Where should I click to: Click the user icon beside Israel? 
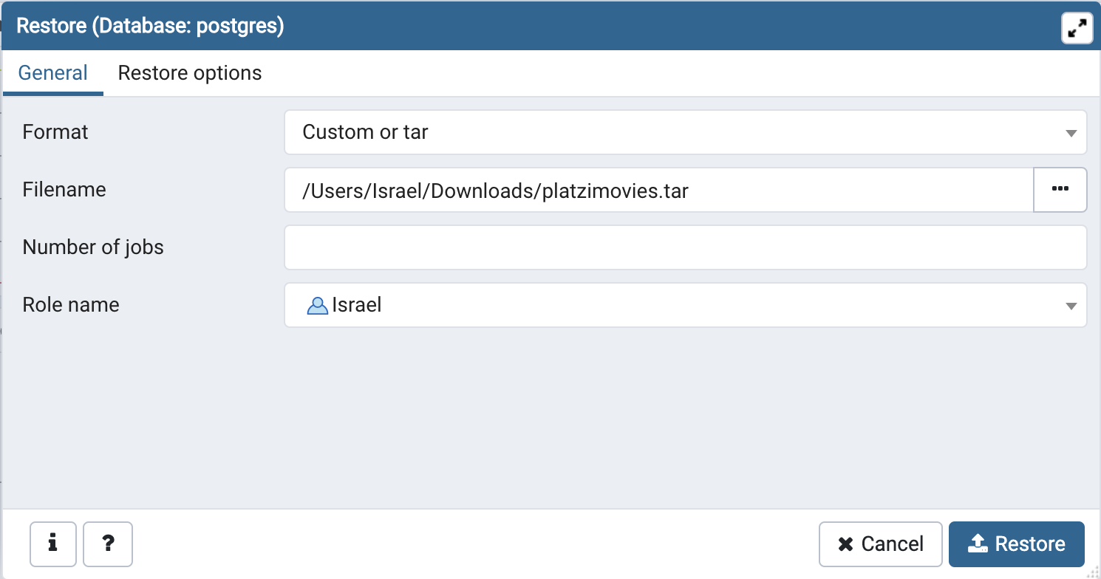[x=317, y=305]
